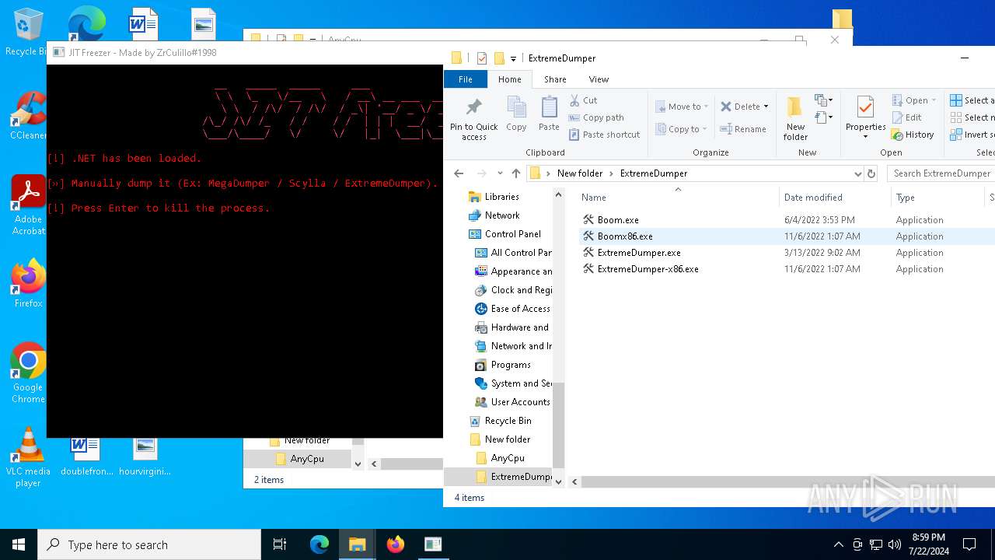The width and height of the screenshot is (995, 560).
Task: Select Programs in the navigation tree
Action: [511, 365]
